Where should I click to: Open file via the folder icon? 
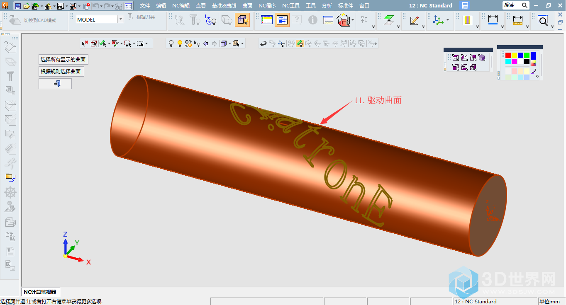(x=26, y=6)
